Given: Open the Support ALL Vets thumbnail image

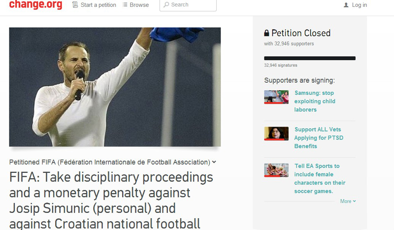Looking at the screenshot, I should 276,133.
